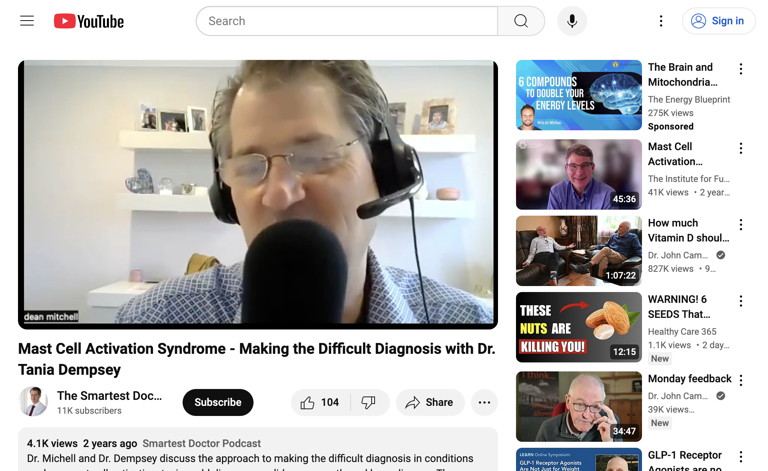Click verified badge beside Vitamin D channel
768x471 pixels.
click(x=720, y=255)
